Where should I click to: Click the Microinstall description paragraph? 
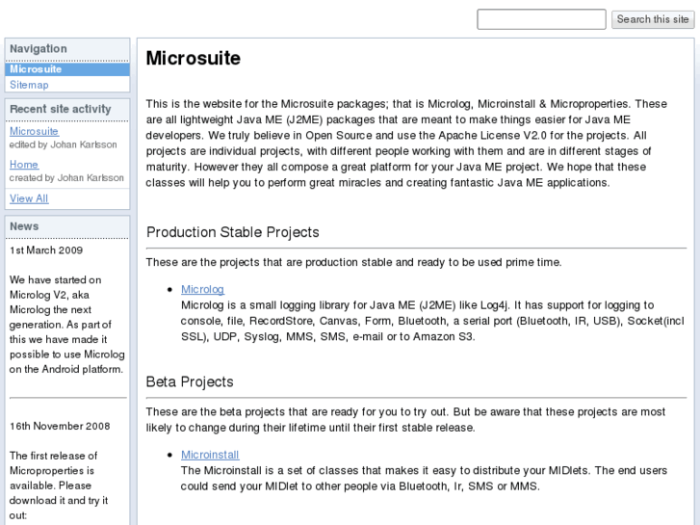point(424,479)
